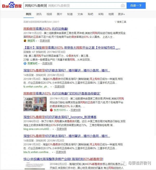Expand dropdown arrow beside fz.xmfish.com/for URL
The width and height of the screenshot is (156, 170).
pos(51,87)
